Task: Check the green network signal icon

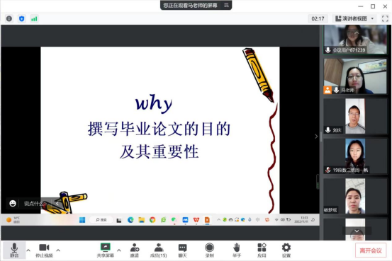Action: pyautogui.click(x=34, y=18)
